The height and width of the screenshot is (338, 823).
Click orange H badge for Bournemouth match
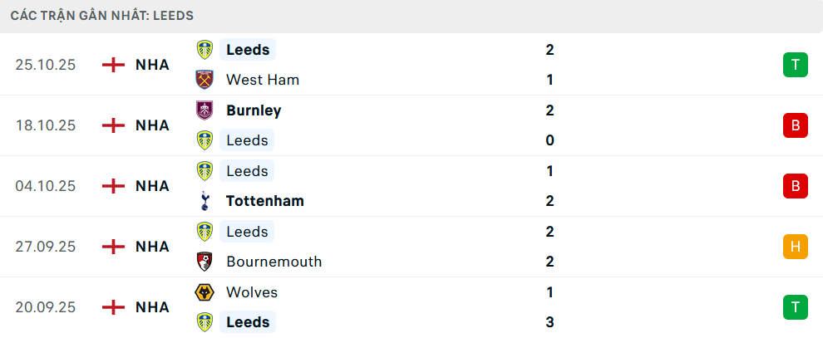[x=795, y=247]
